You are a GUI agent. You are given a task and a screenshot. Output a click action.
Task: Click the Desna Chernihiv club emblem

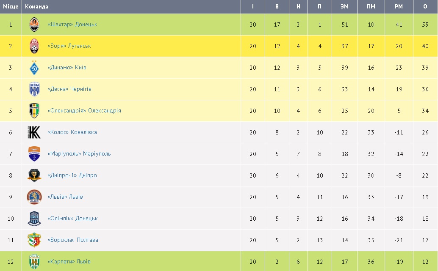[34, 89]
